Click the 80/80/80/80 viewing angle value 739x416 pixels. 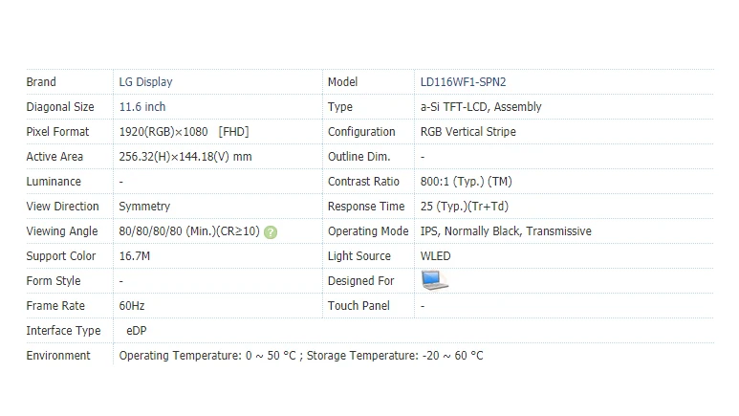pos(188,231)
